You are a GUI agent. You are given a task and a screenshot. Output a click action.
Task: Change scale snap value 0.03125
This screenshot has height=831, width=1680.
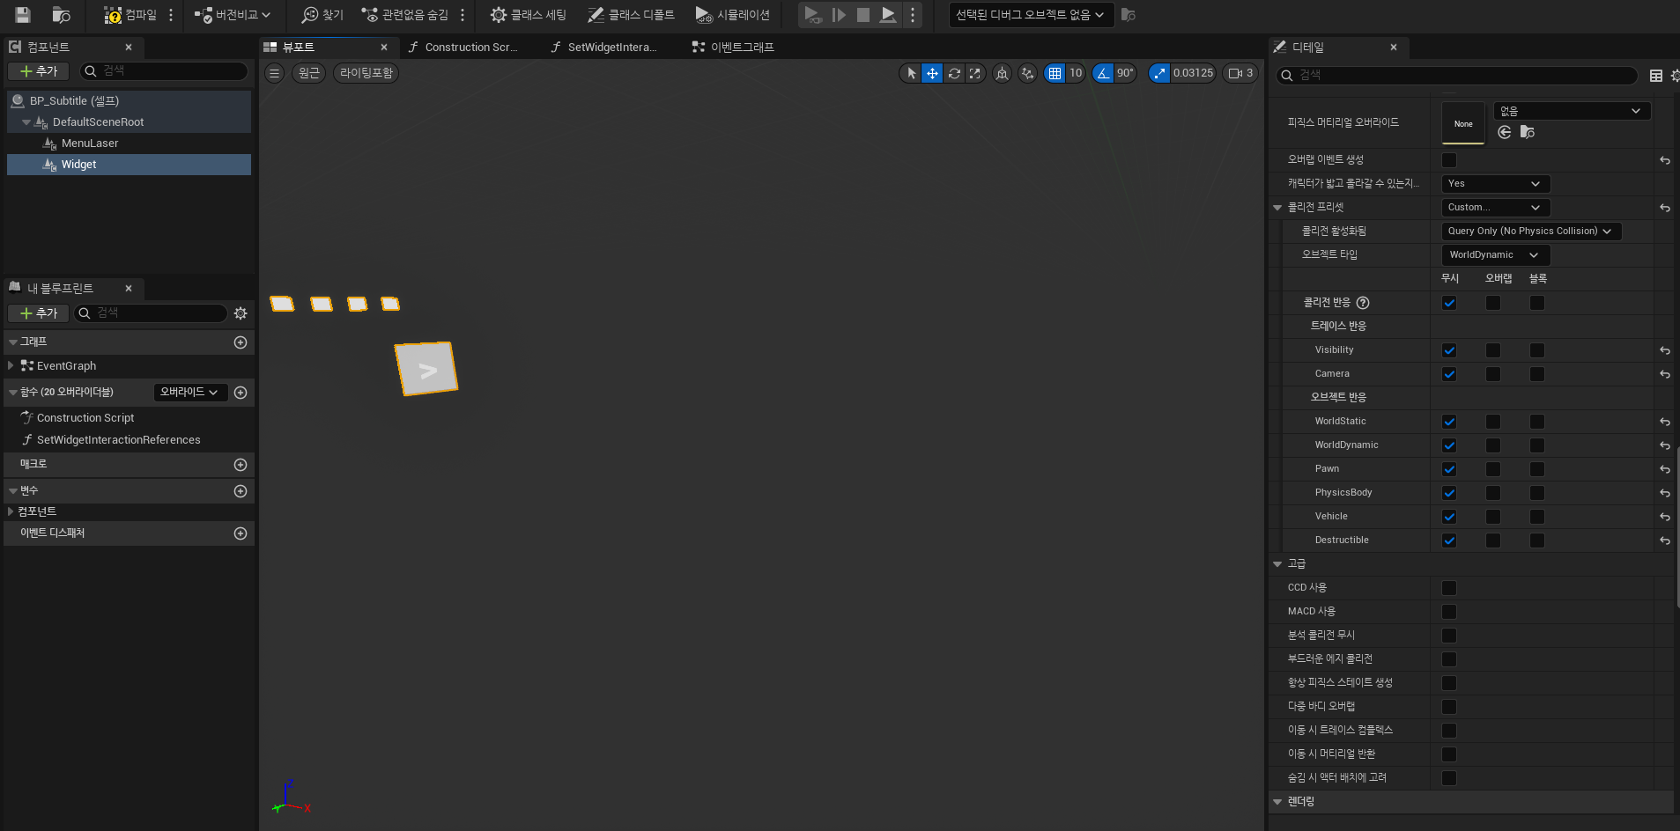point(1193,73)
